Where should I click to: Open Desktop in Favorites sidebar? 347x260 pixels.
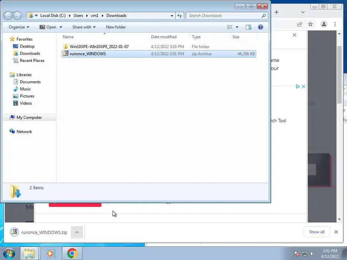click(x=27, y=46)
